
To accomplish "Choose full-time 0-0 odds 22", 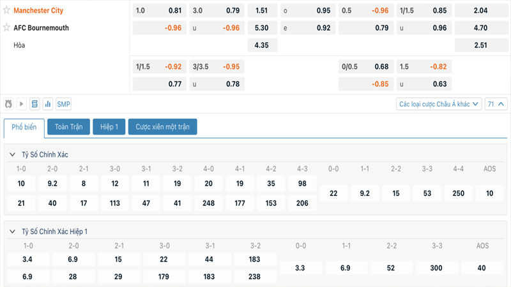I will (x=333, y=193).
